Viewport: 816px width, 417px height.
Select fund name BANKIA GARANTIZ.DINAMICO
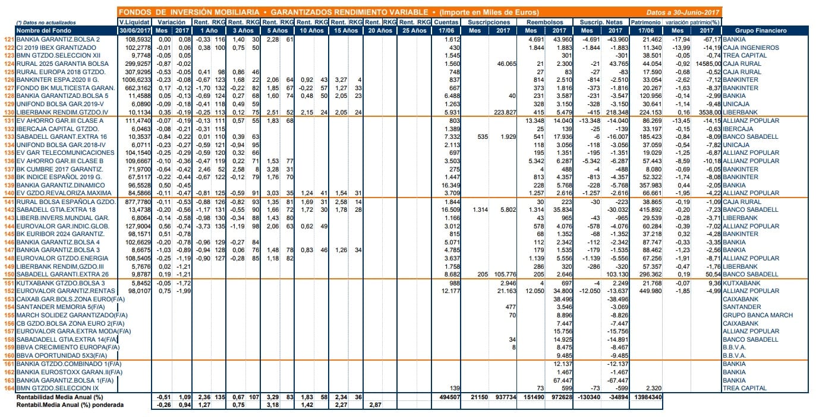[x=61, y=186]
